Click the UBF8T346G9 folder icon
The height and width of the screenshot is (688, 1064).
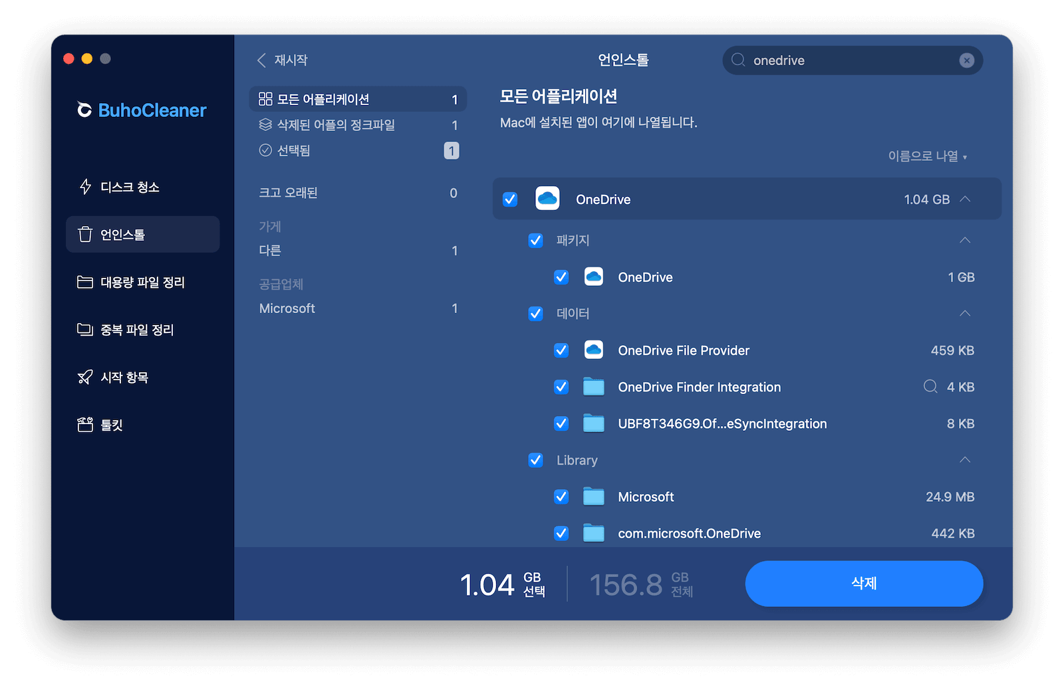pos(594,423)
